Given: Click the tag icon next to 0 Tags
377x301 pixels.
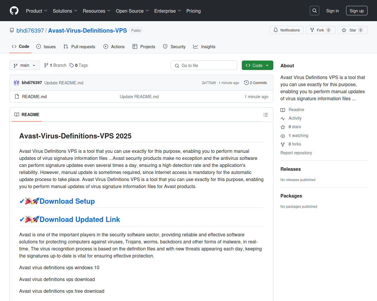Looking at the screenshot, I should [x=72, y=65].
